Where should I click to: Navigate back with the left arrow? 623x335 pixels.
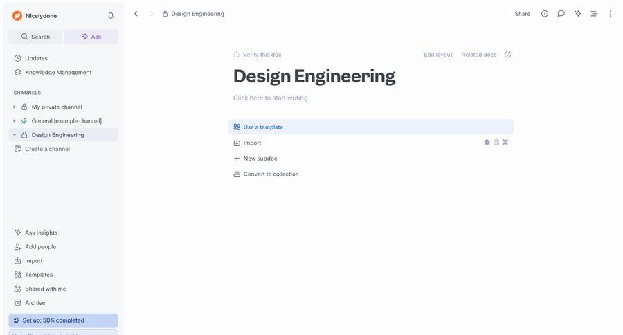[x=136, y=14]
